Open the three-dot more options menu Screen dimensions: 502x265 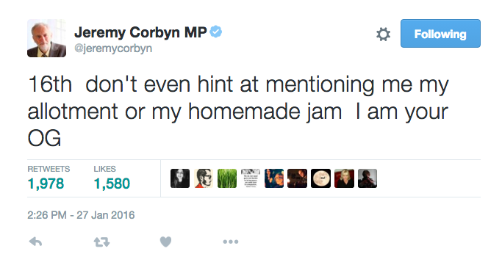[x=231, y=242]
